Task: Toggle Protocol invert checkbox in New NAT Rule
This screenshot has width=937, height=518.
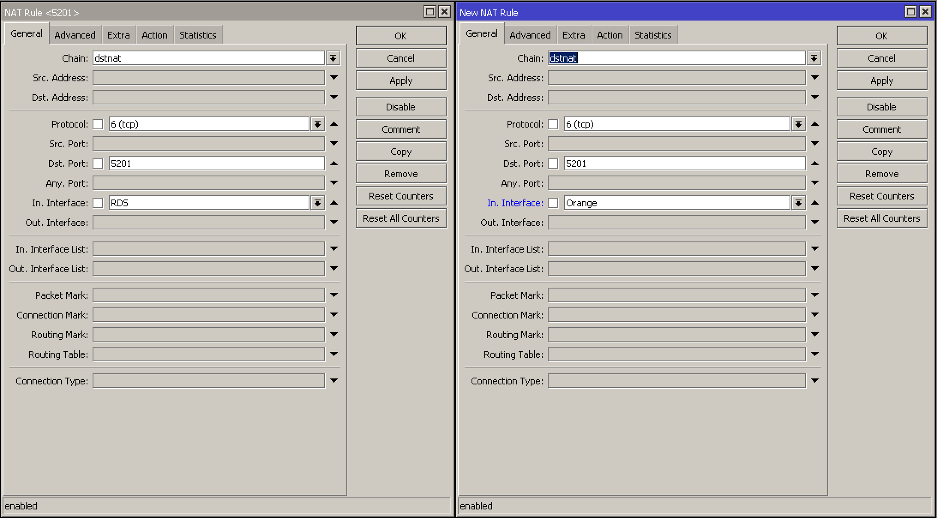Action: 553,124
